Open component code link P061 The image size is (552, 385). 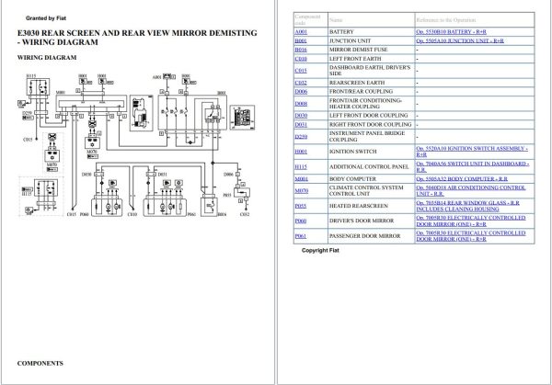pos(301,236)
